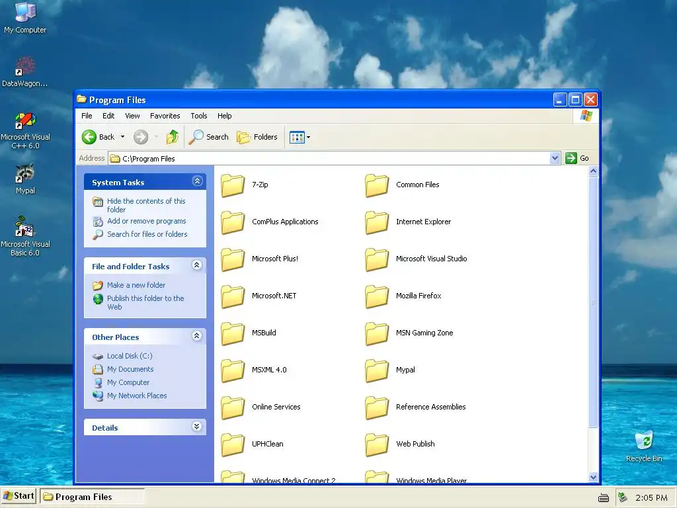Select the 7-Zip folder icon
Image resolution: width=677 pixels, height=508 pixels.
233,185
